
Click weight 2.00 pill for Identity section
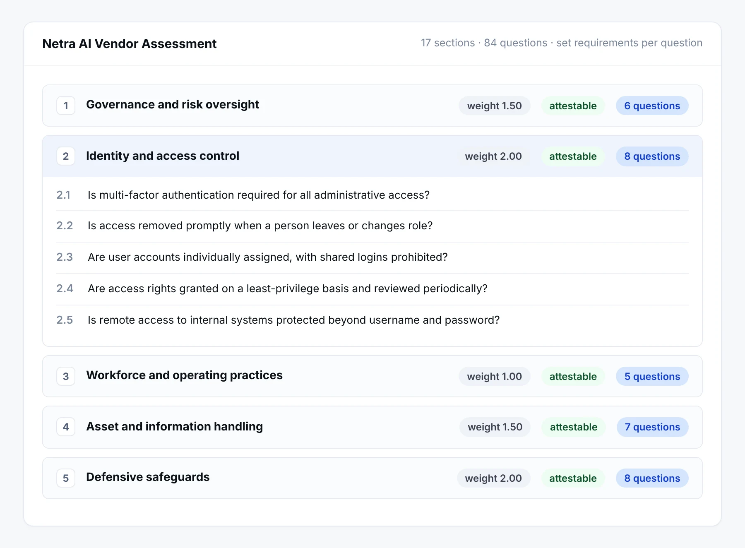coord(493,156)
